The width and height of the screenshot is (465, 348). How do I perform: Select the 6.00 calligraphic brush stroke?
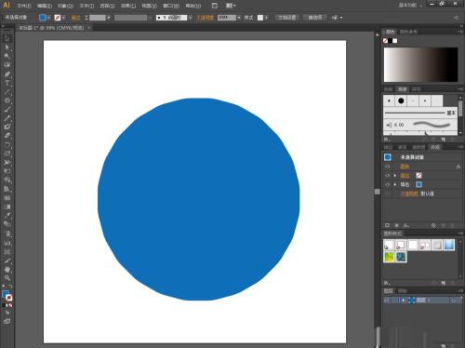coord(420,125)
